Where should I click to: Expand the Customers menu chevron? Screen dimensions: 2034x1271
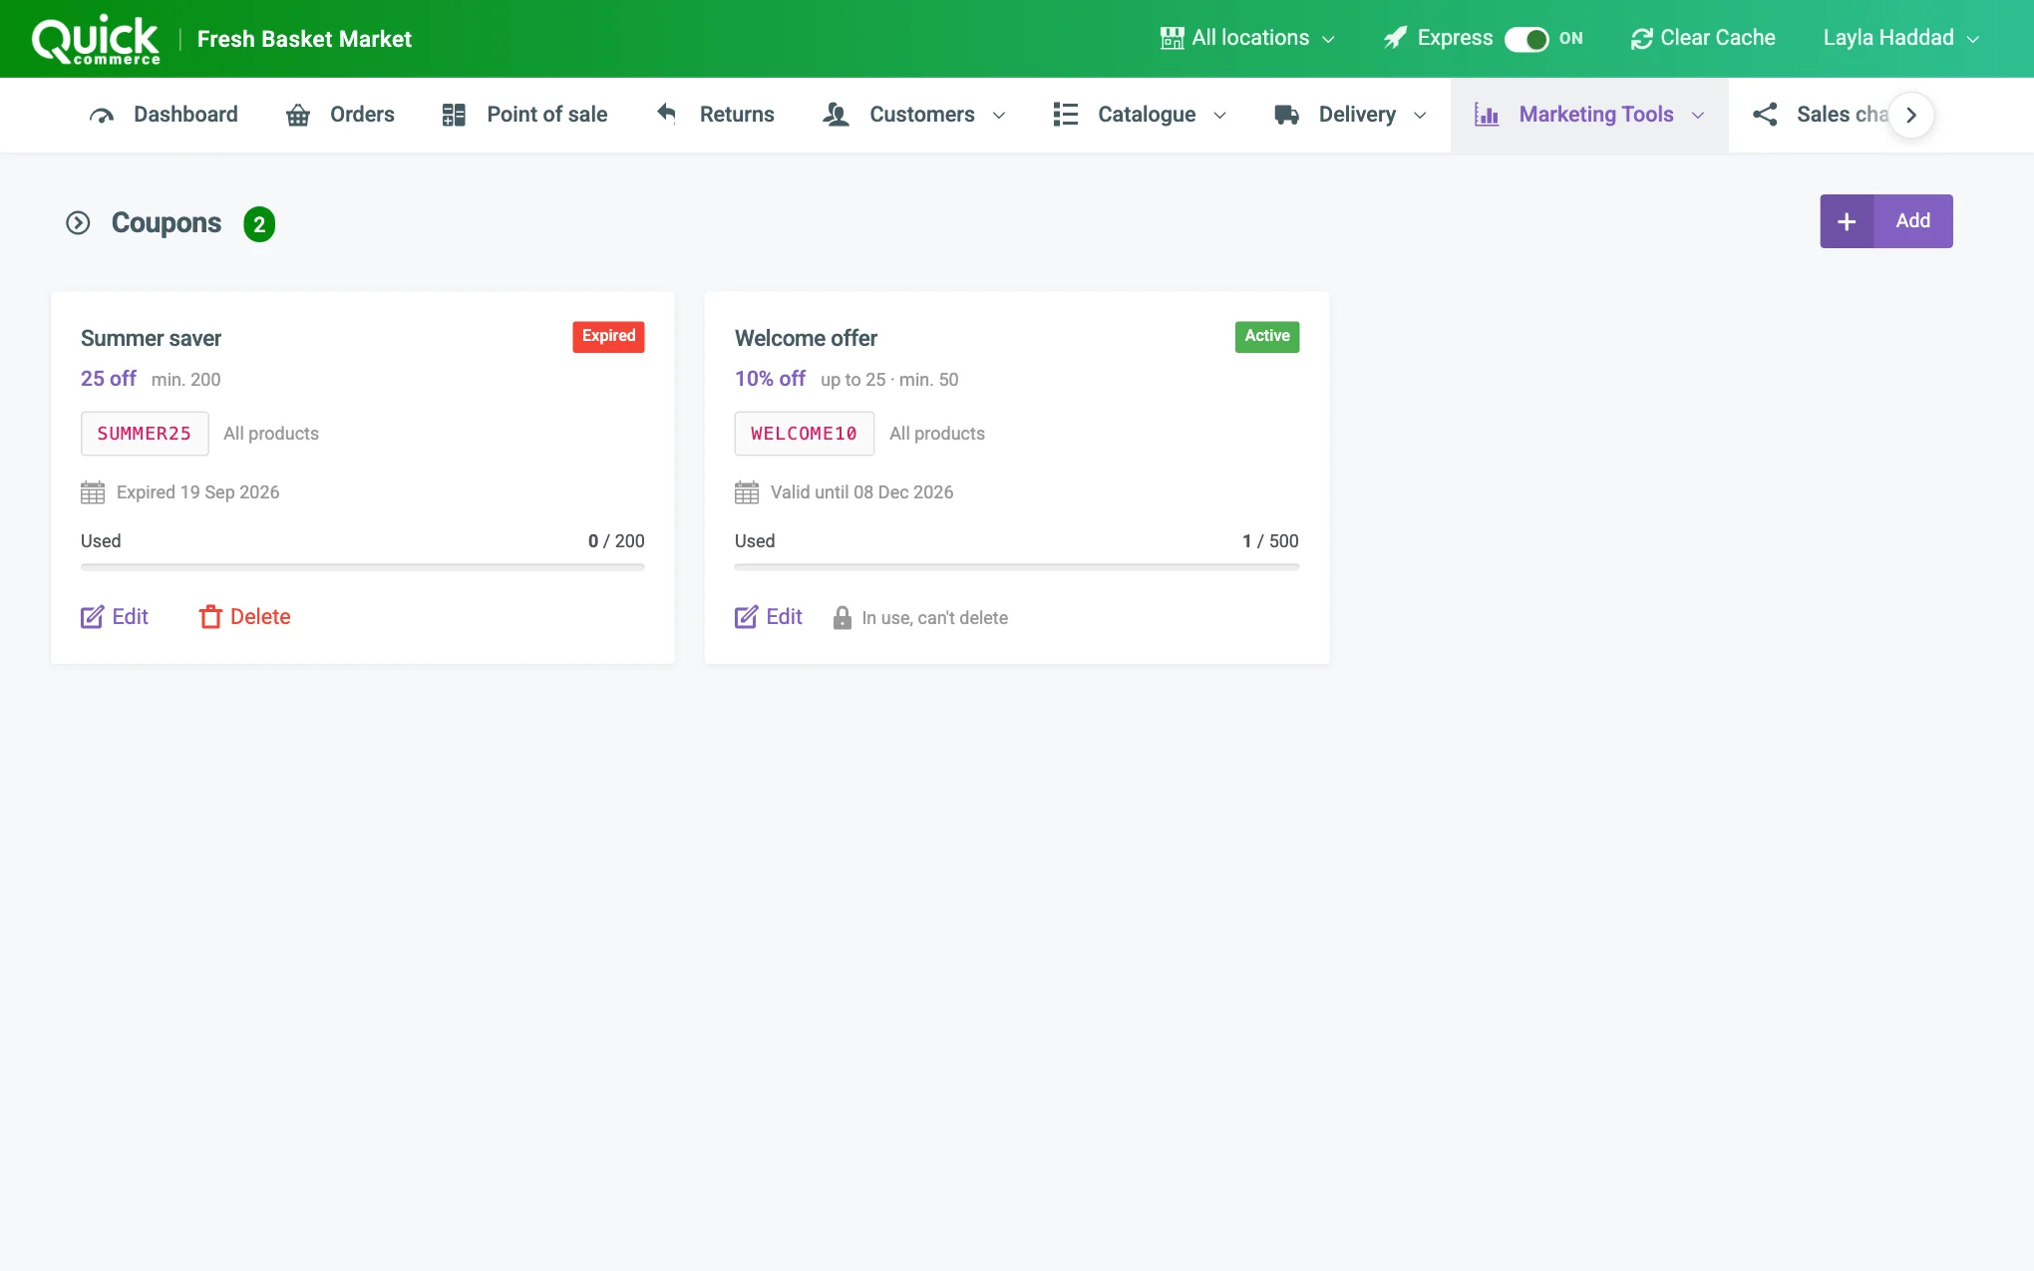click(999, 116)
